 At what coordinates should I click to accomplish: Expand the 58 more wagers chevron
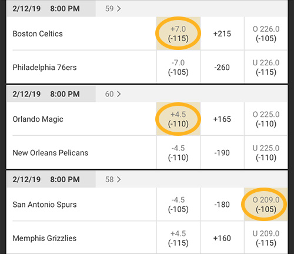tap(119, 179)
